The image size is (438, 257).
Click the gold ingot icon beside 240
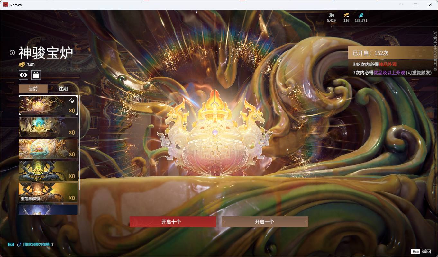[x=22, y=65]
